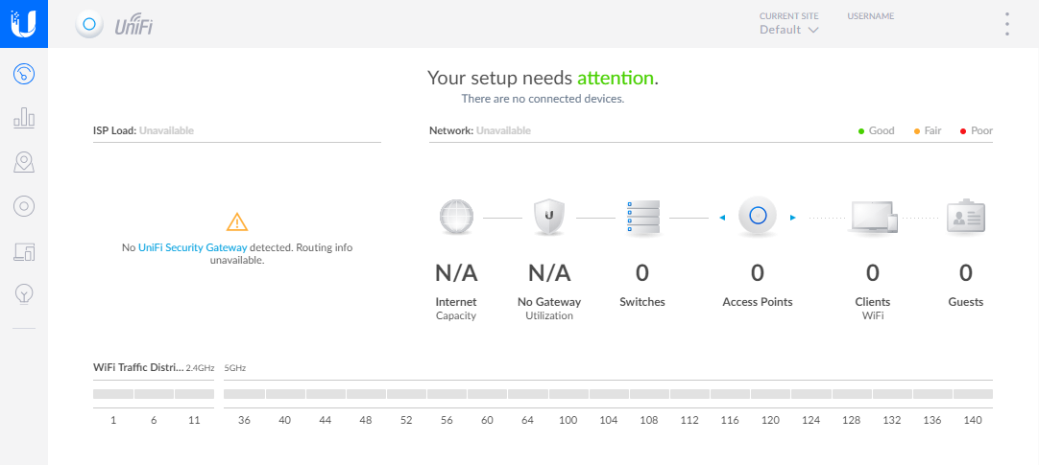The width and height of the screenshot is (1039, 465).
Task: Click the No Gateway Utilization label
Action: point(548,308)
